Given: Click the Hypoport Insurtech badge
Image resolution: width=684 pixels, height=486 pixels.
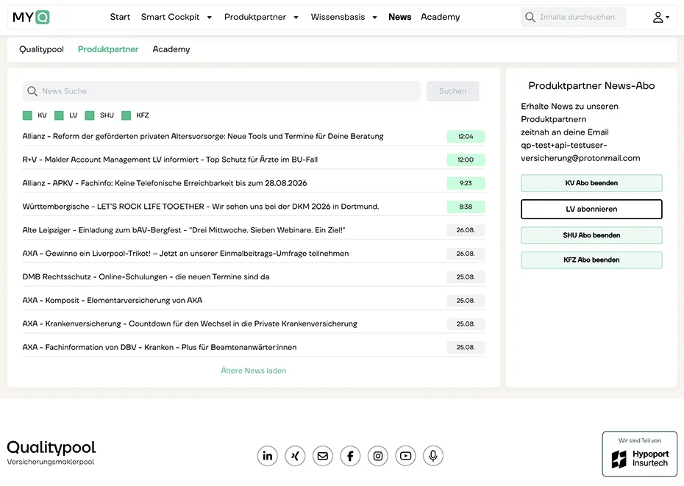Looking at the screenshot, I should coord(640,454).
